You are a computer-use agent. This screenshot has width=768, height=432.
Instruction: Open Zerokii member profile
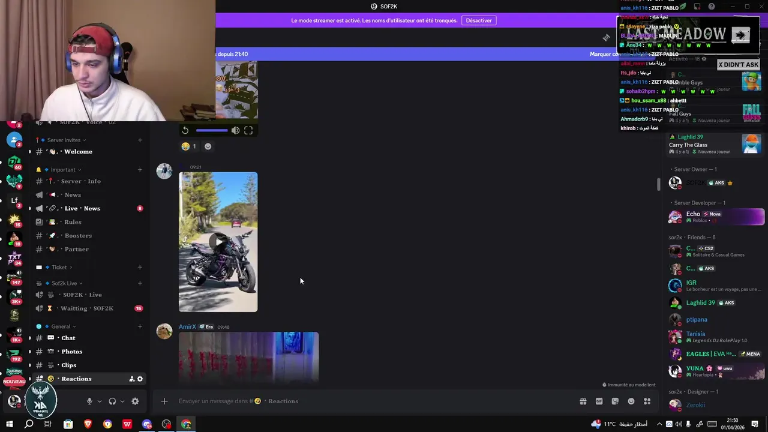tap(716, 406)
